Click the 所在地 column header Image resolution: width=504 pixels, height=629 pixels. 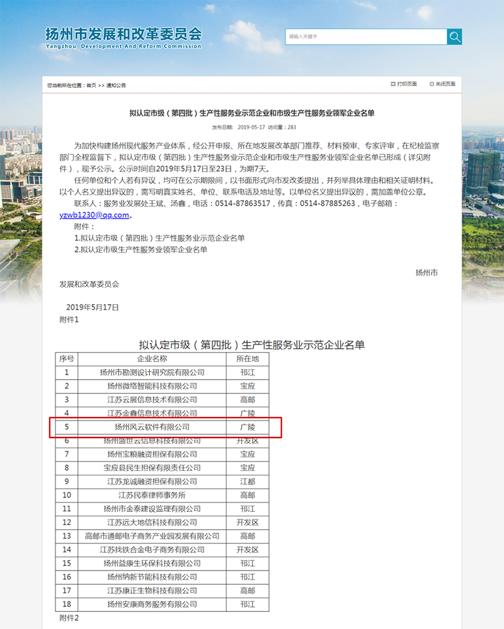248,359
